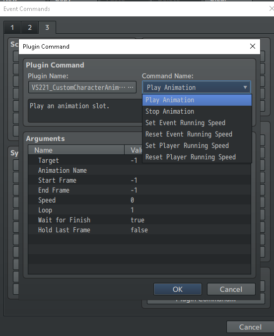
Task: Cancel the Event Commands window
Action: coord(250,327)
